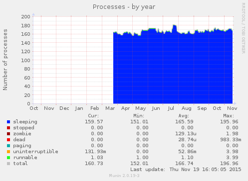Click the '20' y-axis tick label
This screenshot has width=248, height=181.
click(27, 95)
